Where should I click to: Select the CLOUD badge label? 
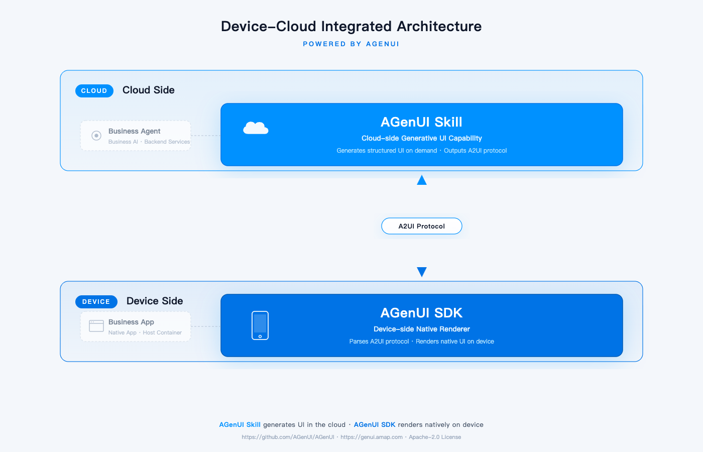(x=94, y=90)
